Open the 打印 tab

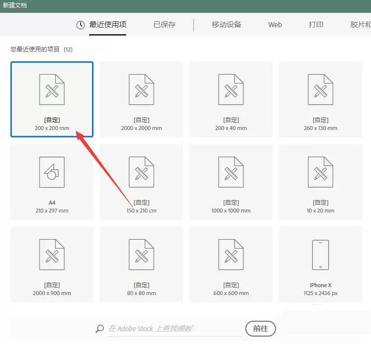tap(316, 25)
